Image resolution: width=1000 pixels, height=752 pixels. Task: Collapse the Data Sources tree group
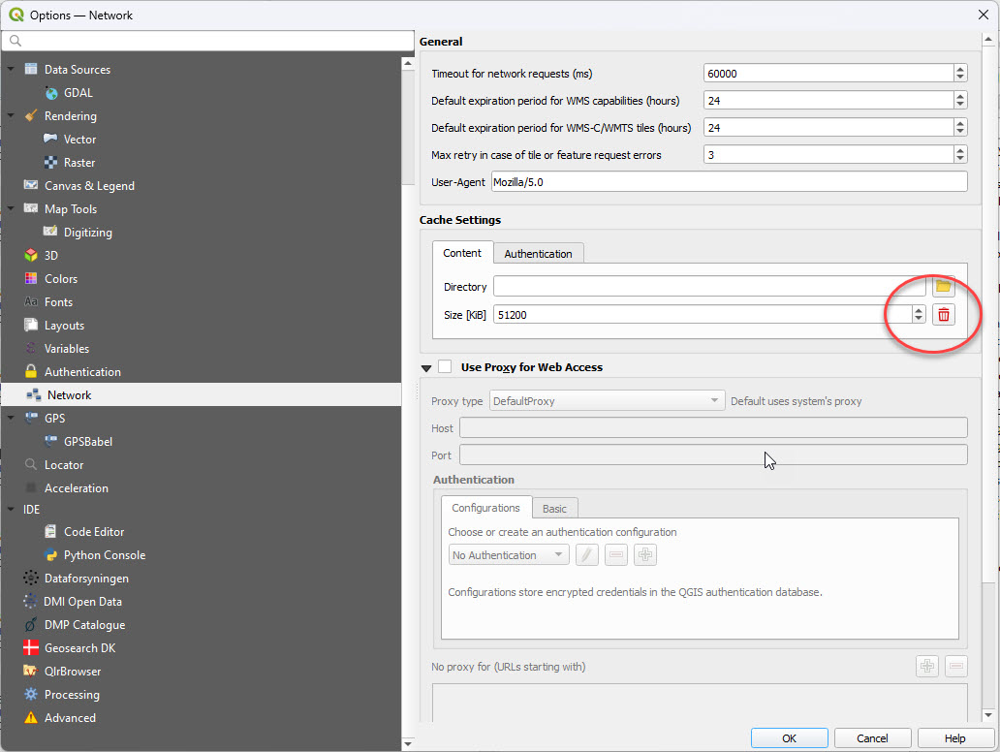coord(11,69)
